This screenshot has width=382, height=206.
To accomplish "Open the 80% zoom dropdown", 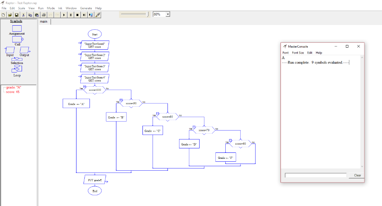I will pyautogui.click(x=168, y=15).
